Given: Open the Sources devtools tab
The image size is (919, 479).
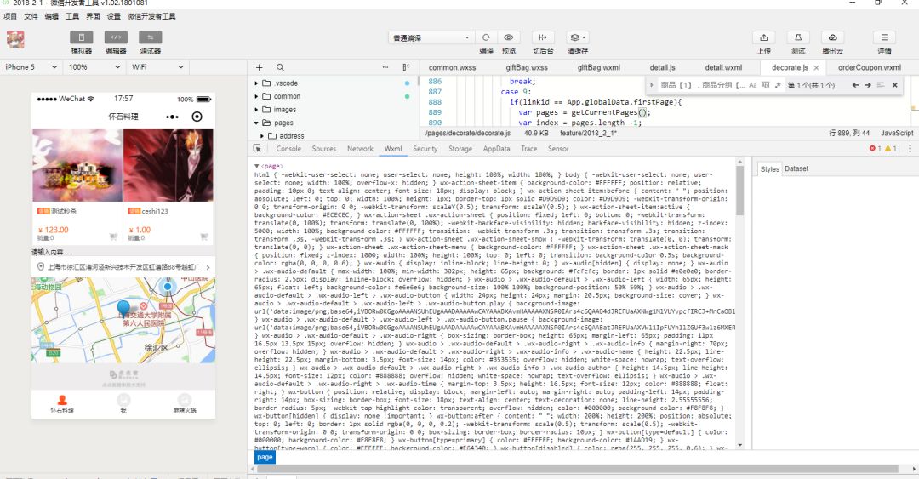Looking at the screenshot, I should pos(323,149).
